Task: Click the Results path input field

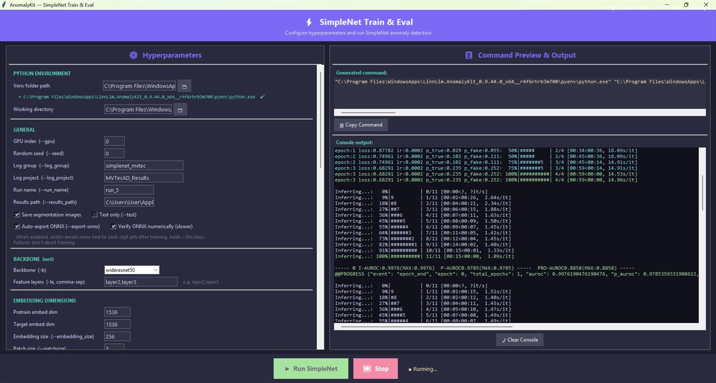Action: [x=129, y=202]
